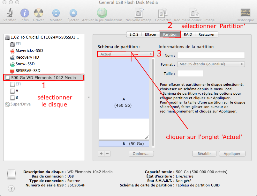Click the Rétablir button
The image size is (257, 196).
[204, 154]
